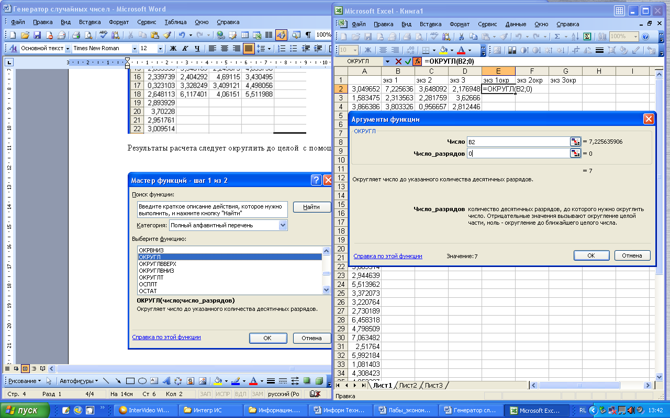Image resolution: width=670 pixels, height=418 pixels.
Task: Click Найти in Мастер функций
Action: click(311, 207)
